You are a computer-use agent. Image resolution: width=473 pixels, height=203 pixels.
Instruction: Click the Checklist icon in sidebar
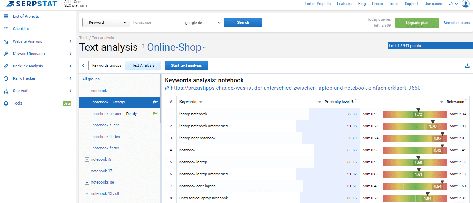[6, 29]
